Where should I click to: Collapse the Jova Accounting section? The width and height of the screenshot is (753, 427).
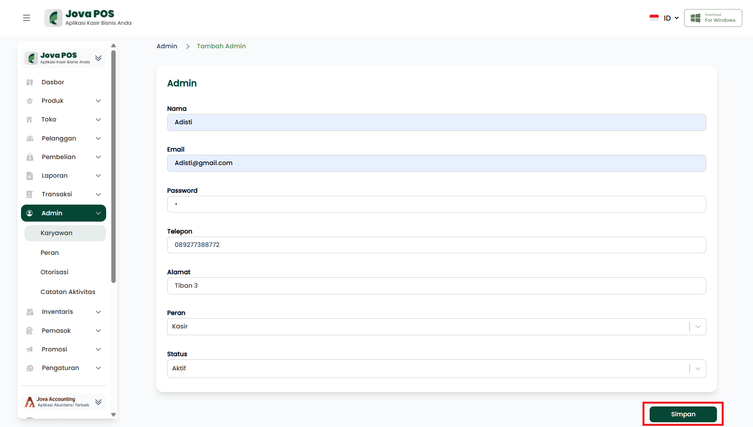pyautogui.click(x=98, y=402)
